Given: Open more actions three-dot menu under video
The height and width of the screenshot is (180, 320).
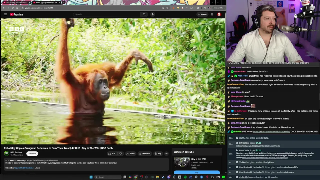Looking at the screenshot, I should tap(166, 153).
